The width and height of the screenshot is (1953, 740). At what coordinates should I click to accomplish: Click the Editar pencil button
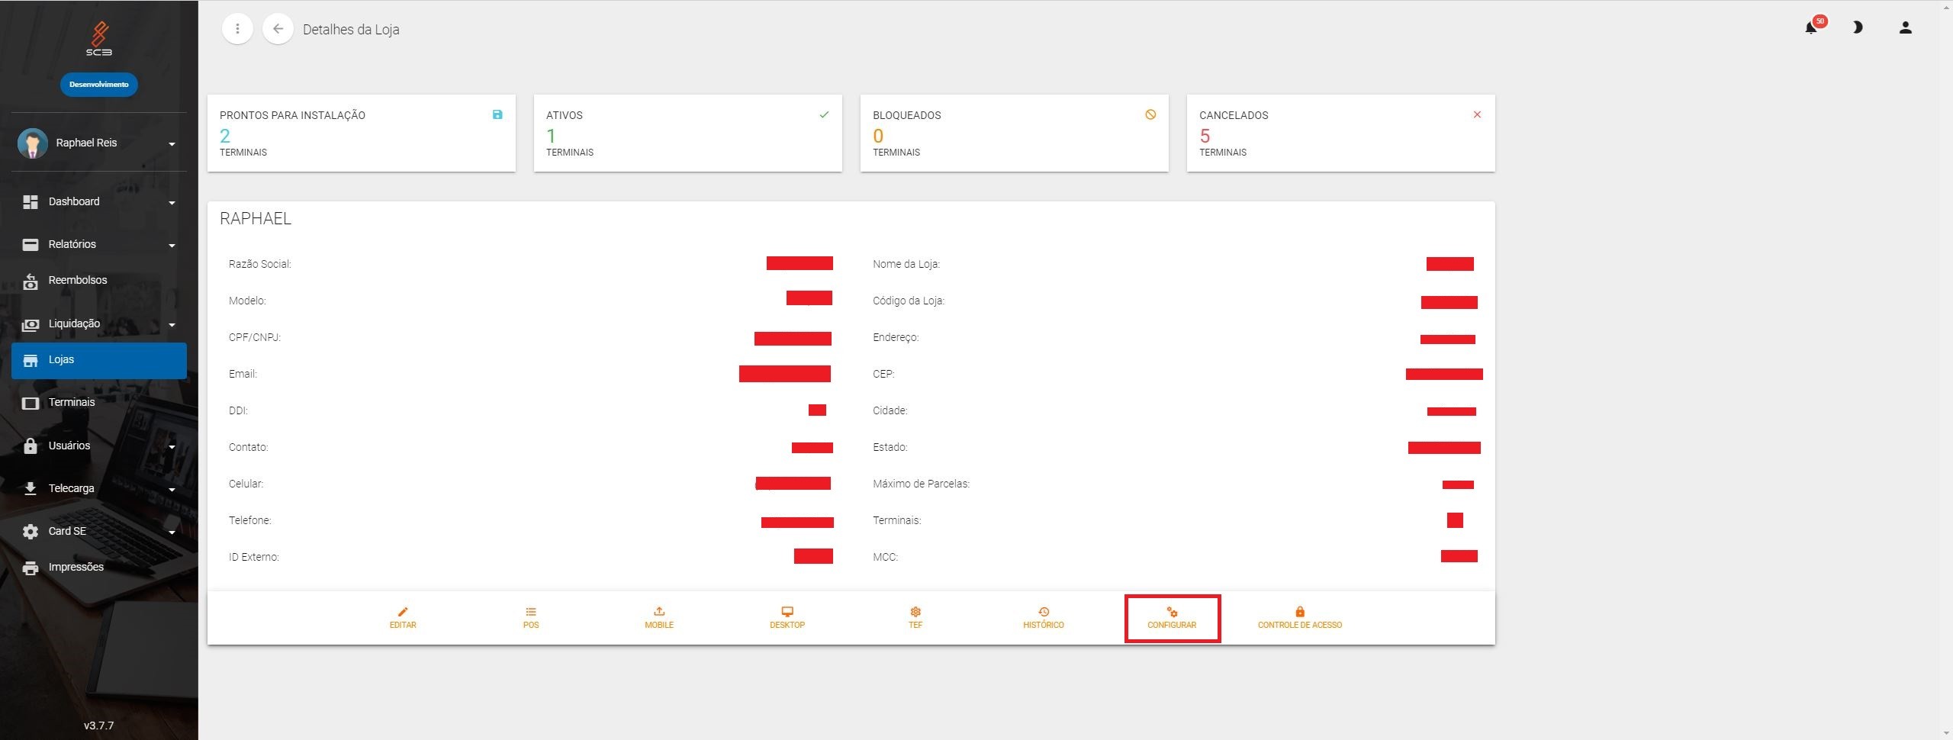403,618
